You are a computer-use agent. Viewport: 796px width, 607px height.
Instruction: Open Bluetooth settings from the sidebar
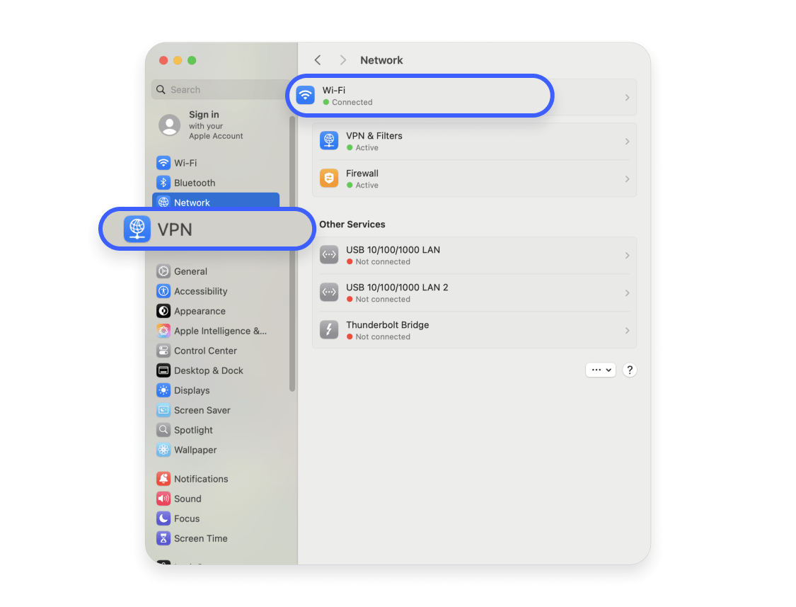pyautogui.click(x=163, y=182)
